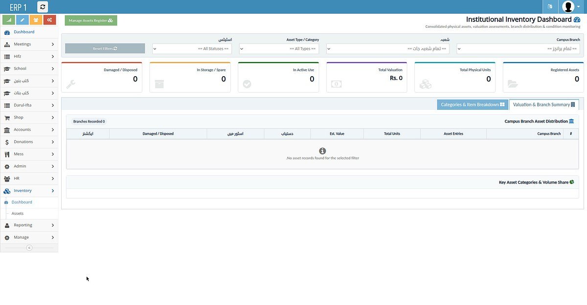Screen dimensions: 587x305
Task: Expand the Accounts menu chevron
Action: pyautogui.click(x=53, y=130)
